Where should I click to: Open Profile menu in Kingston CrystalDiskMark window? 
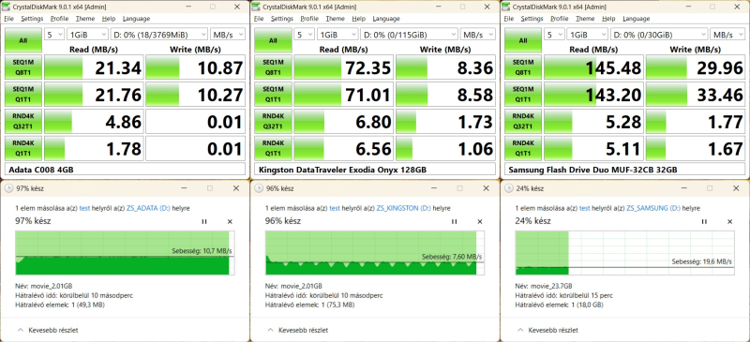309,19
